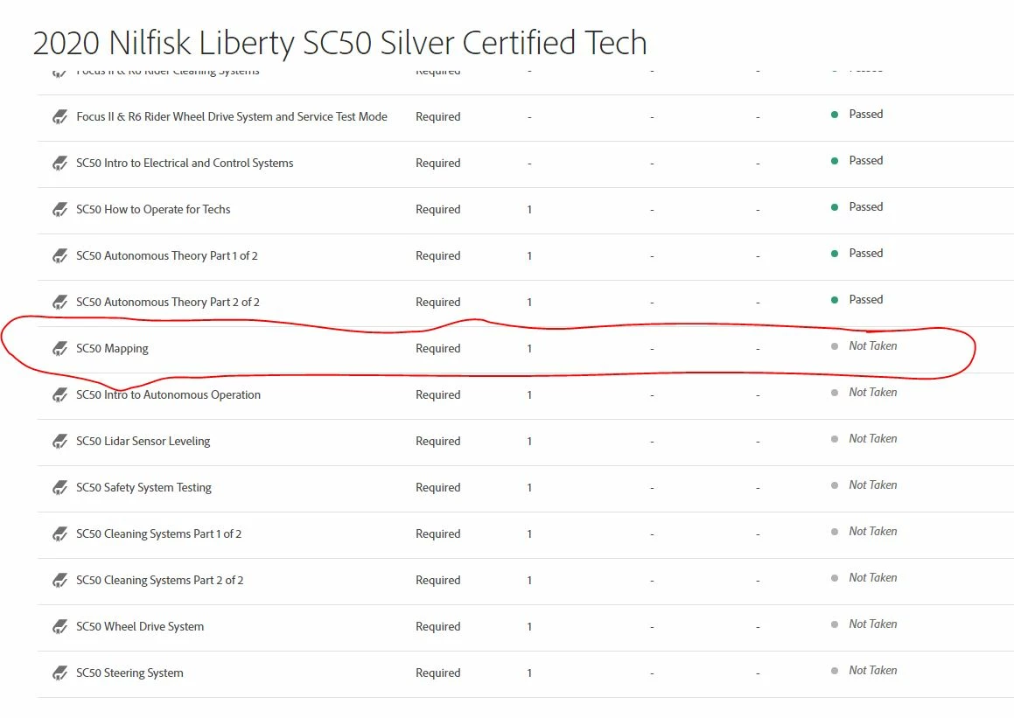Click the course icon beside SC50 Steering System

click(59, 673)
